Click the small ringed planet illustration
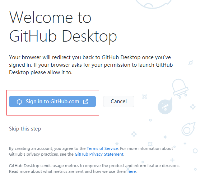 point(191,63)
